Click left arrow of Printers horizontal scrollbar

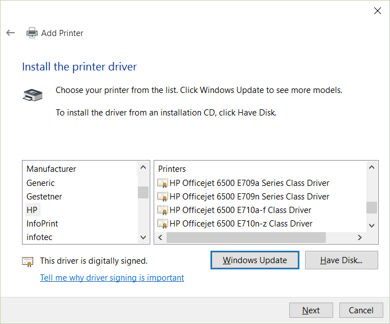click(160, 237)
